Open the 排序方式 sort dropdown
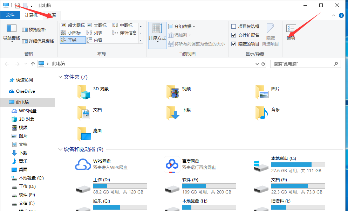Viewport: 348px width, 211px height. [x=157, y=33]
